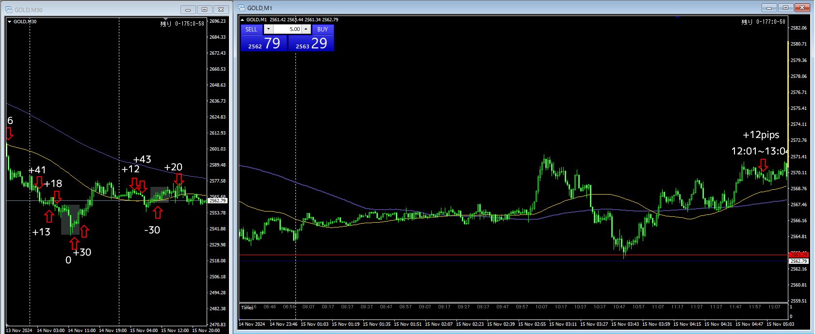Image resolution: width=815 pixels, height=334 pixels.
Task: Click the GOLD,M30 window chart icon
Action: click(8, 10)
